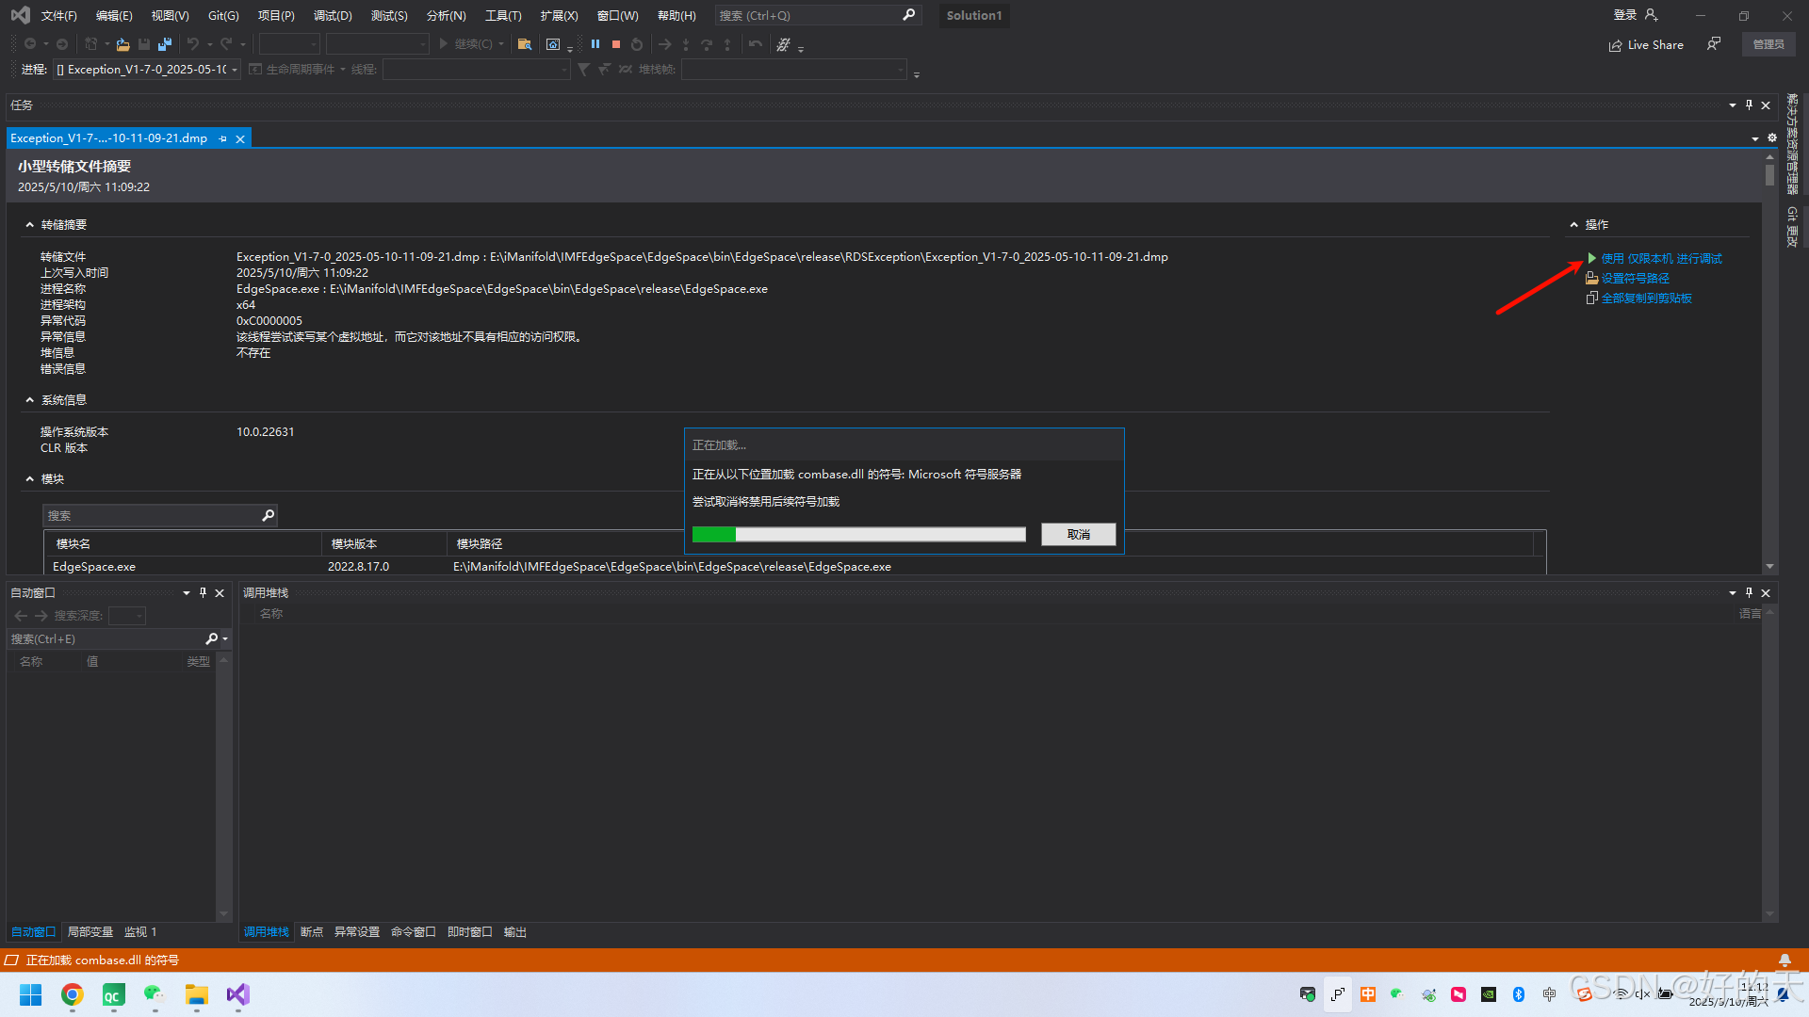The image size is (1809, 1017).
Task: Toggle pin on 调用堆栈 panel
Action: click(1749, 592)
